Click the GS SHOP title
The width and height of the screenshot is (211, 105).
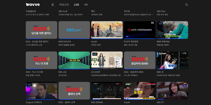click(96, 72)
